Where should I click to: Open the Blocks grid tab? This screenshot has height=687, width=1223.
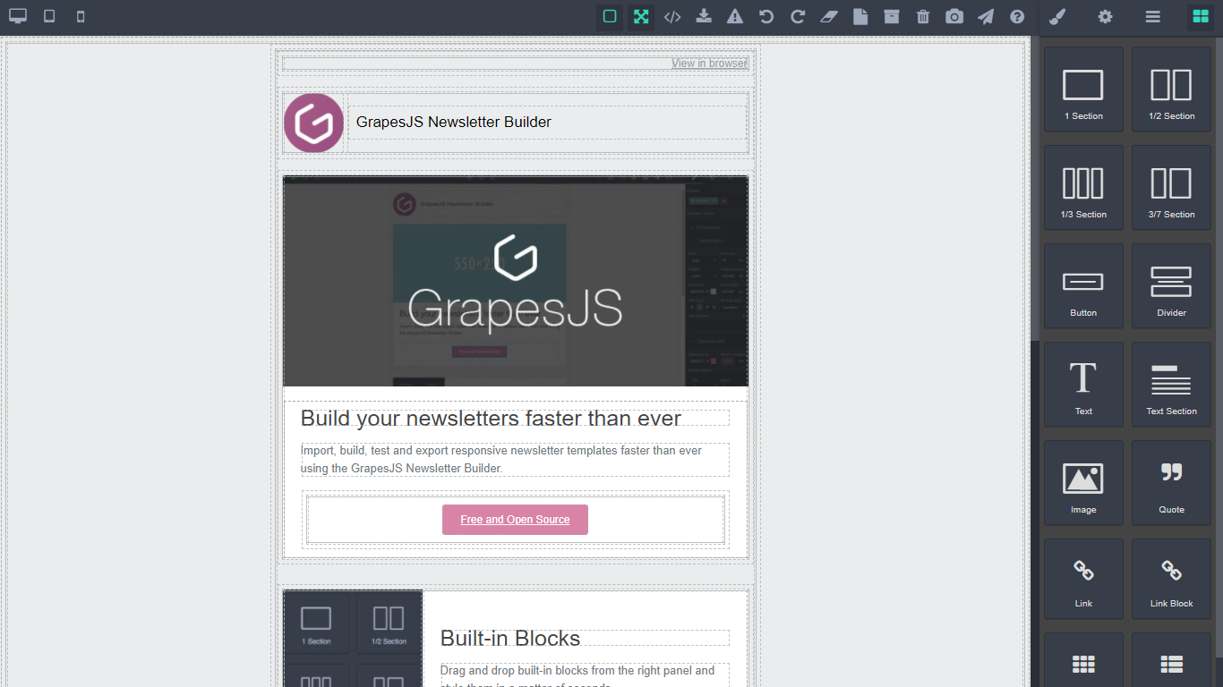(x=1201, y=16)
